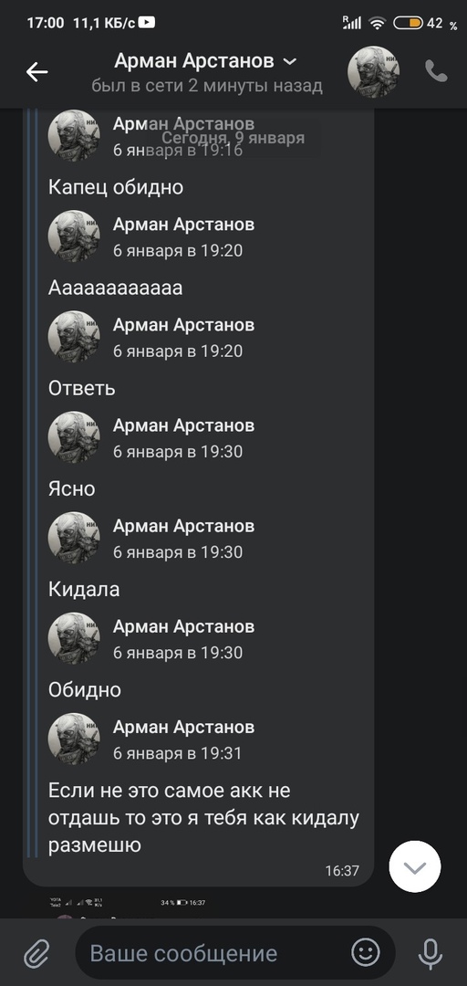The height and width of the screenshot is (986, 467).
Task: Expand the chevron next to Арман Арстанов title
Action: pos(290,62)
